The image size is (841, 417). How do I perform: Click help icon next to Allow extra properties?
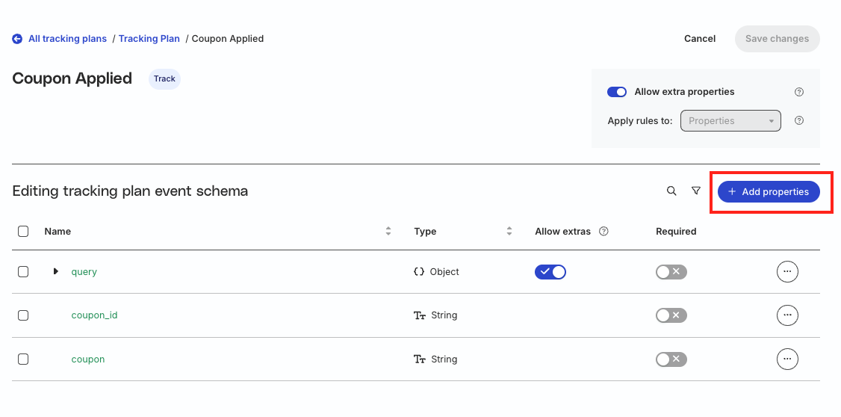click(798, 92)
